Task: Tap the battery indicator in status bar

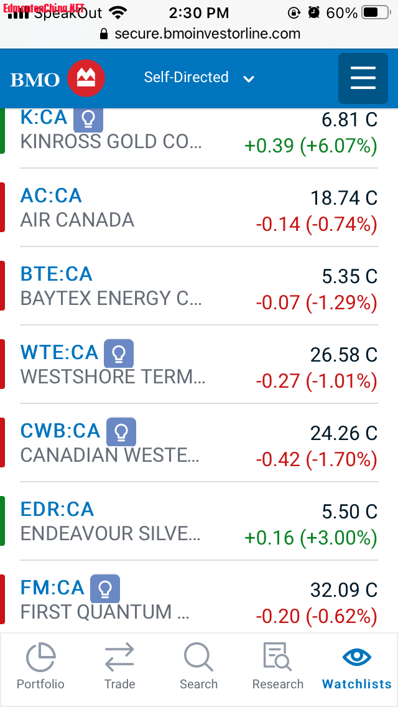Action: tap(377, 12)
